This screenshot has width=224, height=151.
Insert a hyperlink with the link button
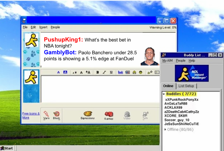[121, 72]
